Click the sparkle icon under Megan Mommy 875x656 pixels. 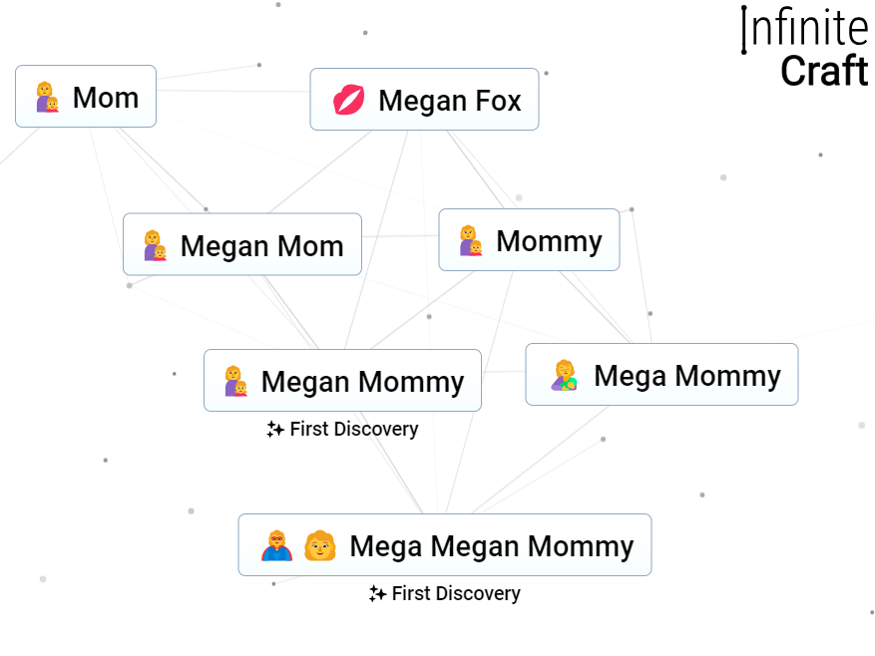273,429
